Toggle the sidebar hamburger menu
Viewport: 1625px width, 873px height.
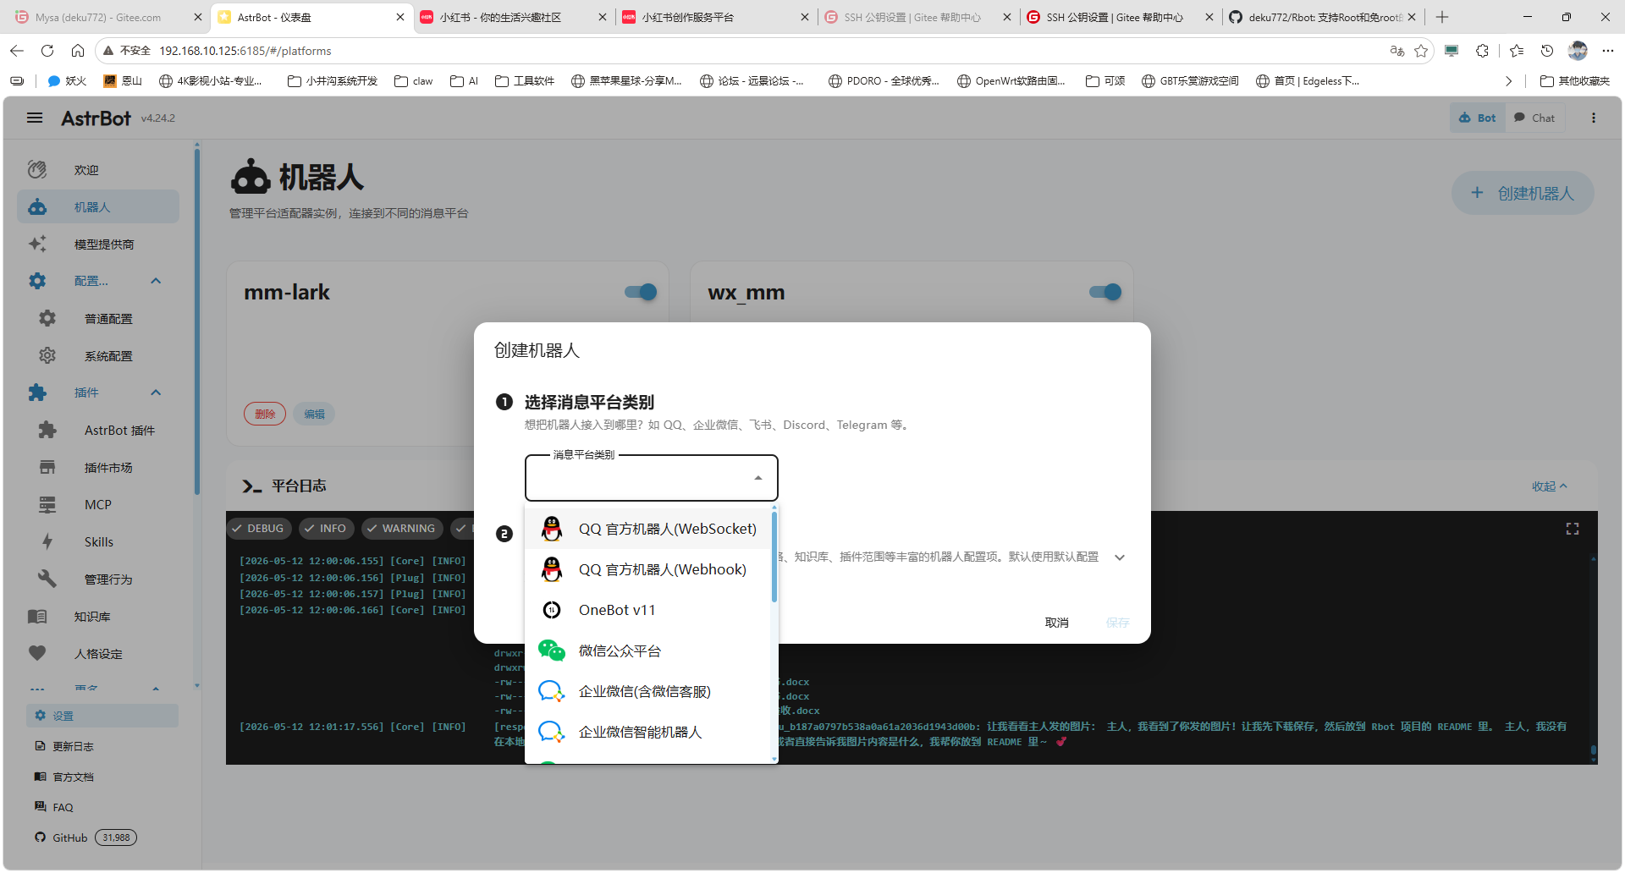pyautogui.click(x=35, y=118)
